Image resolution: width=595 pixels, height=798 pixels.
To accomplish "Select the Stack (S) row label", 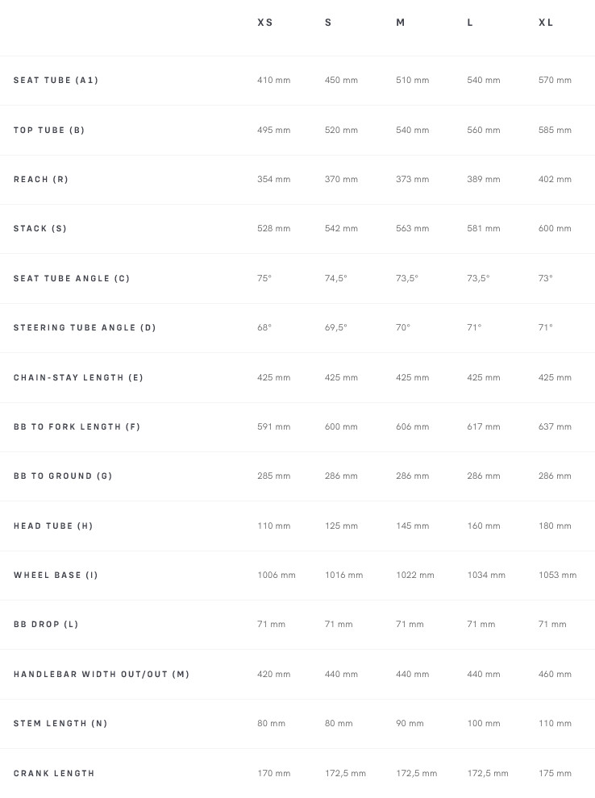I will (40, 229).
